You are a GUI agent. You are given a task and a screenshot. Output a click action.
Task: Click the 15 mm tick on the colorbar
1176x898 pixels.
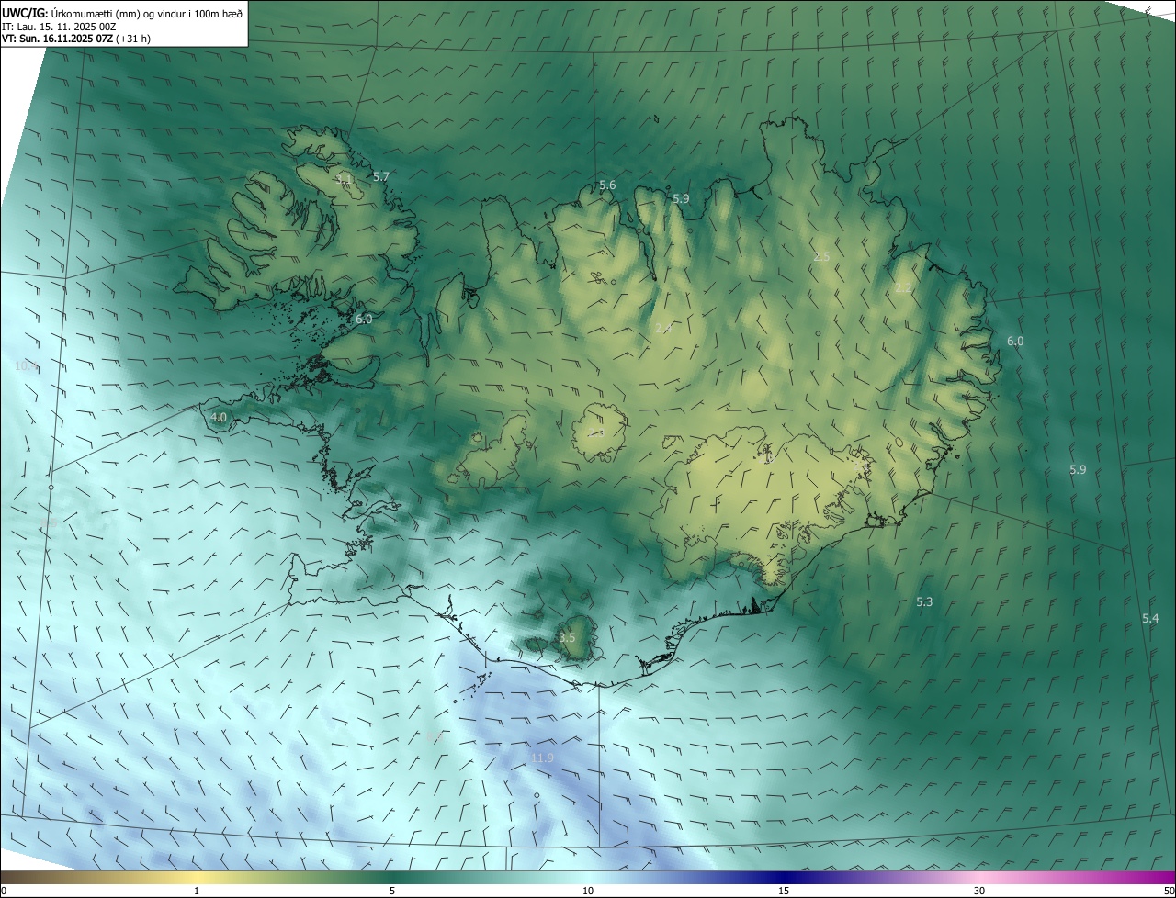click(784, 891)
